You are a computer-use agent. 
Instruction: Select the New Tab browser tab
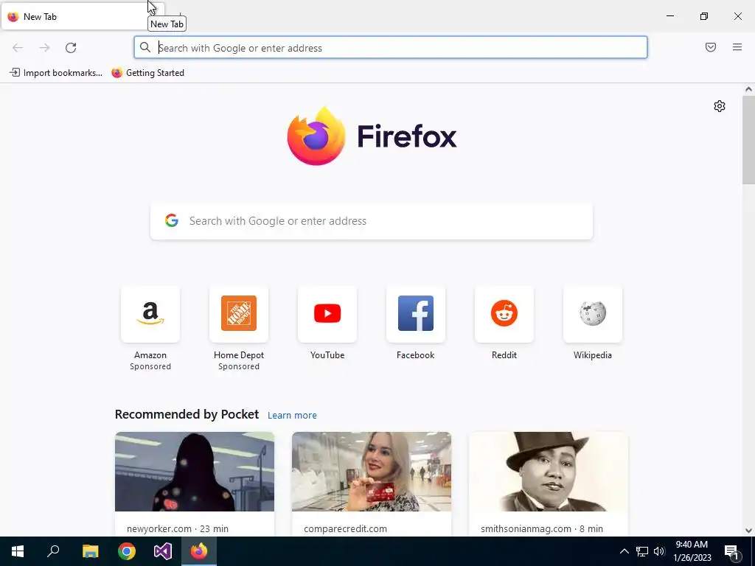point(83,16)
